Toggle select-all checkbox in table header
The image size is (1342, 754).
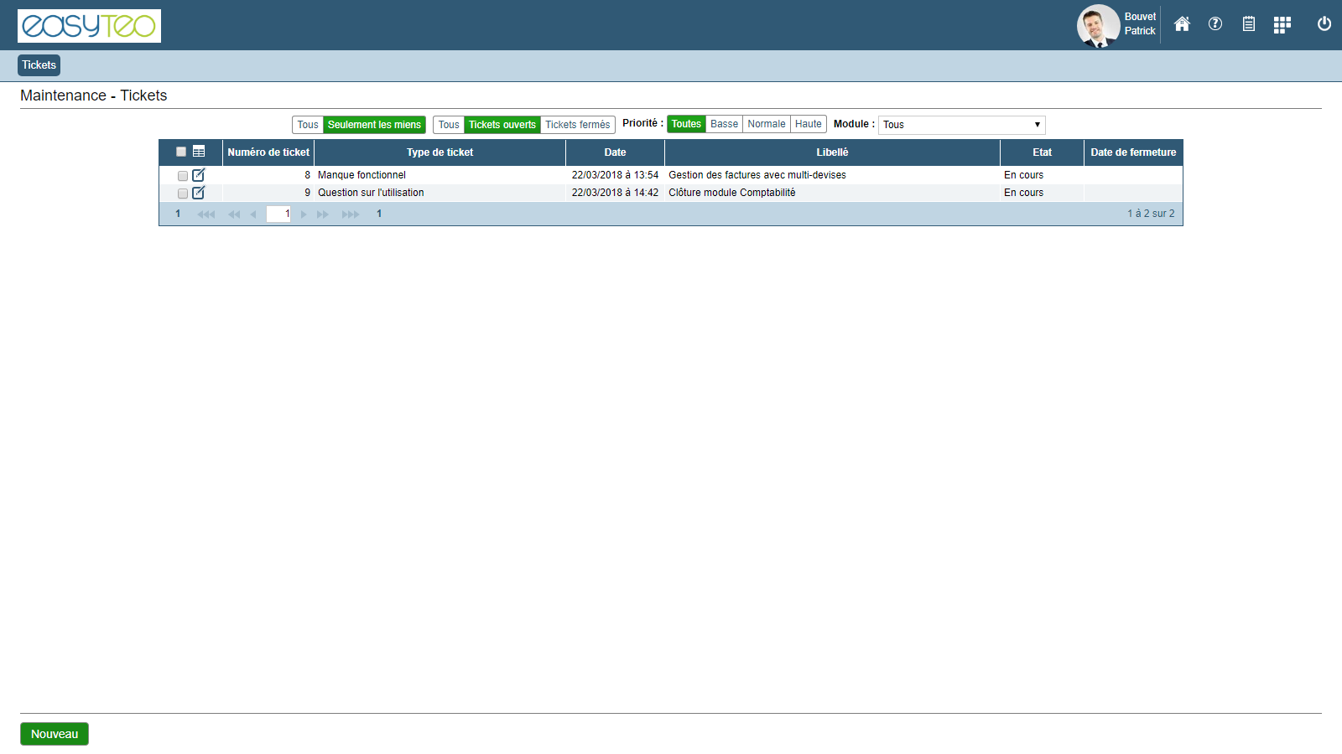point(181,152)
